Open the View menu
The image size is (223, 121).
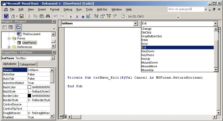point(31,9)
